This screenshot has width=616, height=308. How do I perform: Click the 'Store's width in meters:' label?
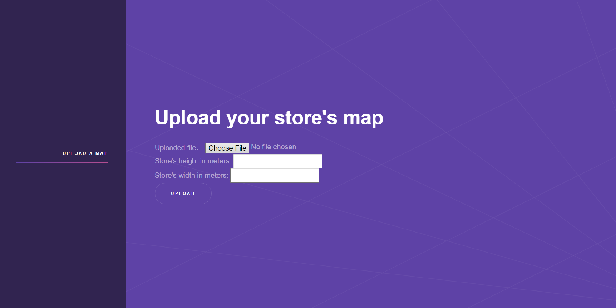click(x=191, y=176)
